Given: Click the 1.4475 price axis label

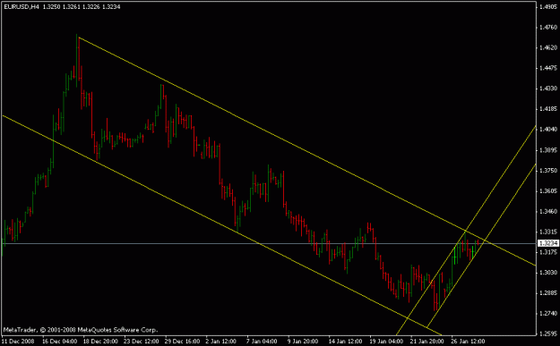Looking at the screenshot, I should [x=548, y=68].
